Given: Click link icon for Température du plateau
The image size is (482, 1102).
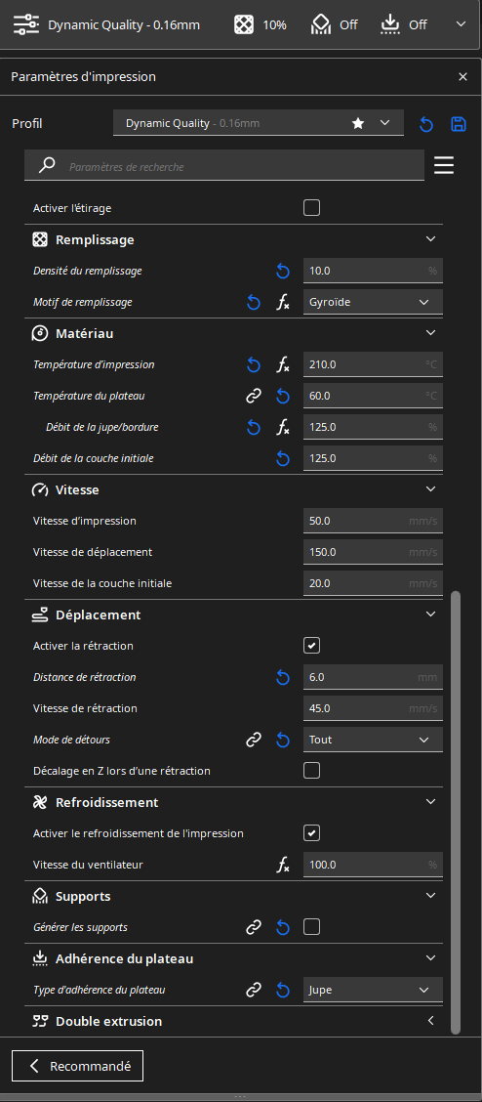Looking at the screenshot, I should click(x=254, y=397).
